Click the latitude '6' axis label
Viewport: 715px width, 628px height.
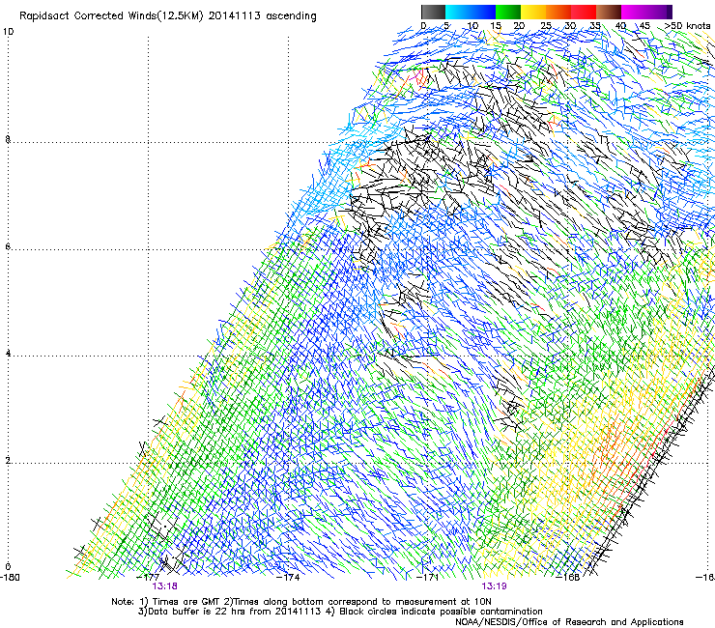pos(8,246)
